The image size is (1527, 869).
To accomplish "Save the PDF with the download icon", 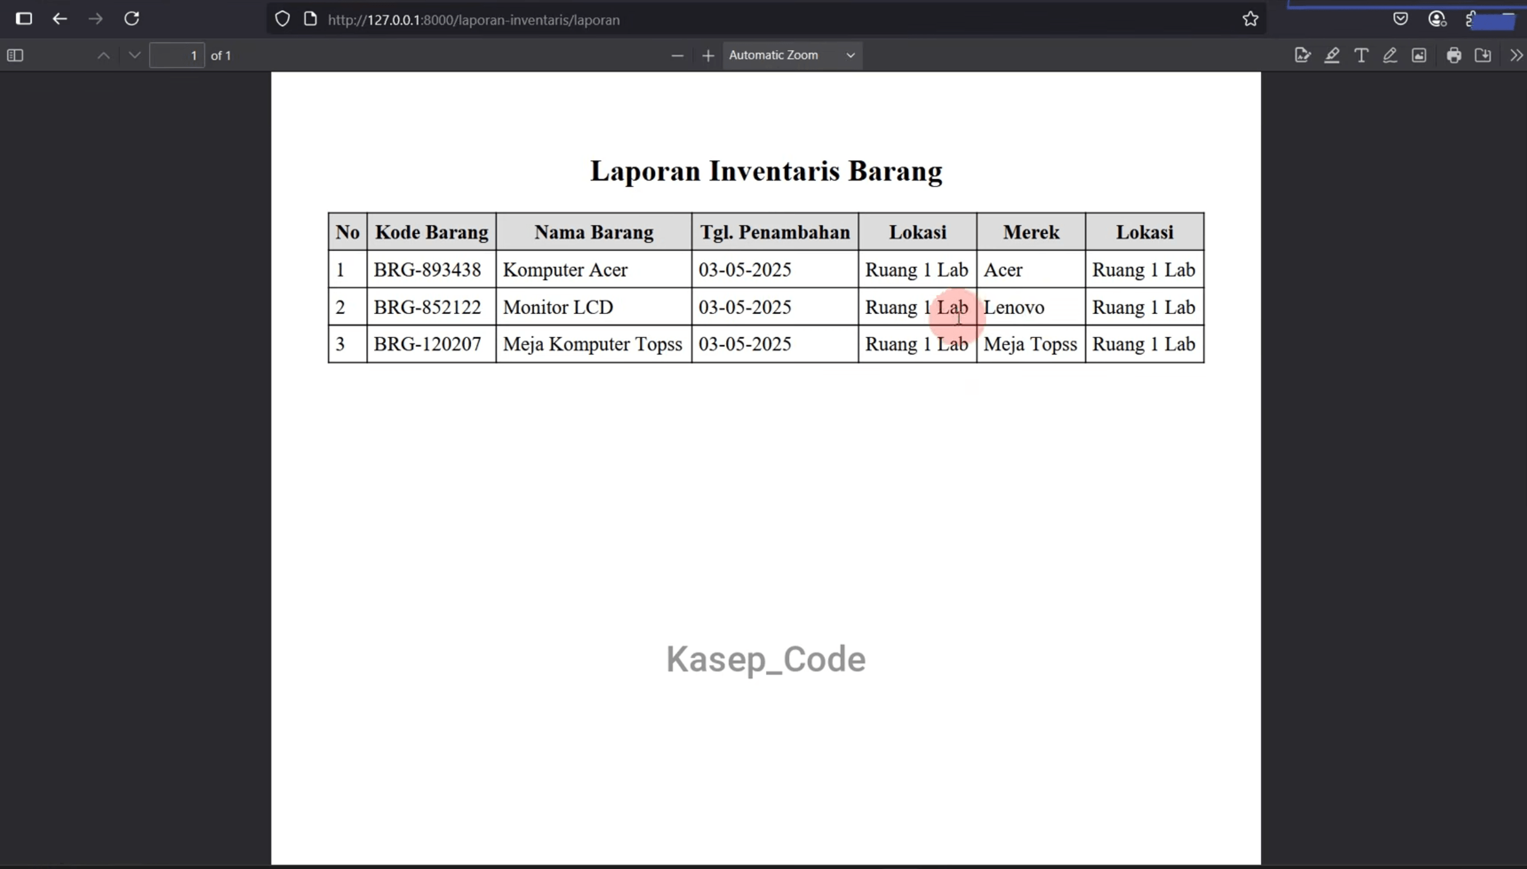I will (x=1483, y=56).
